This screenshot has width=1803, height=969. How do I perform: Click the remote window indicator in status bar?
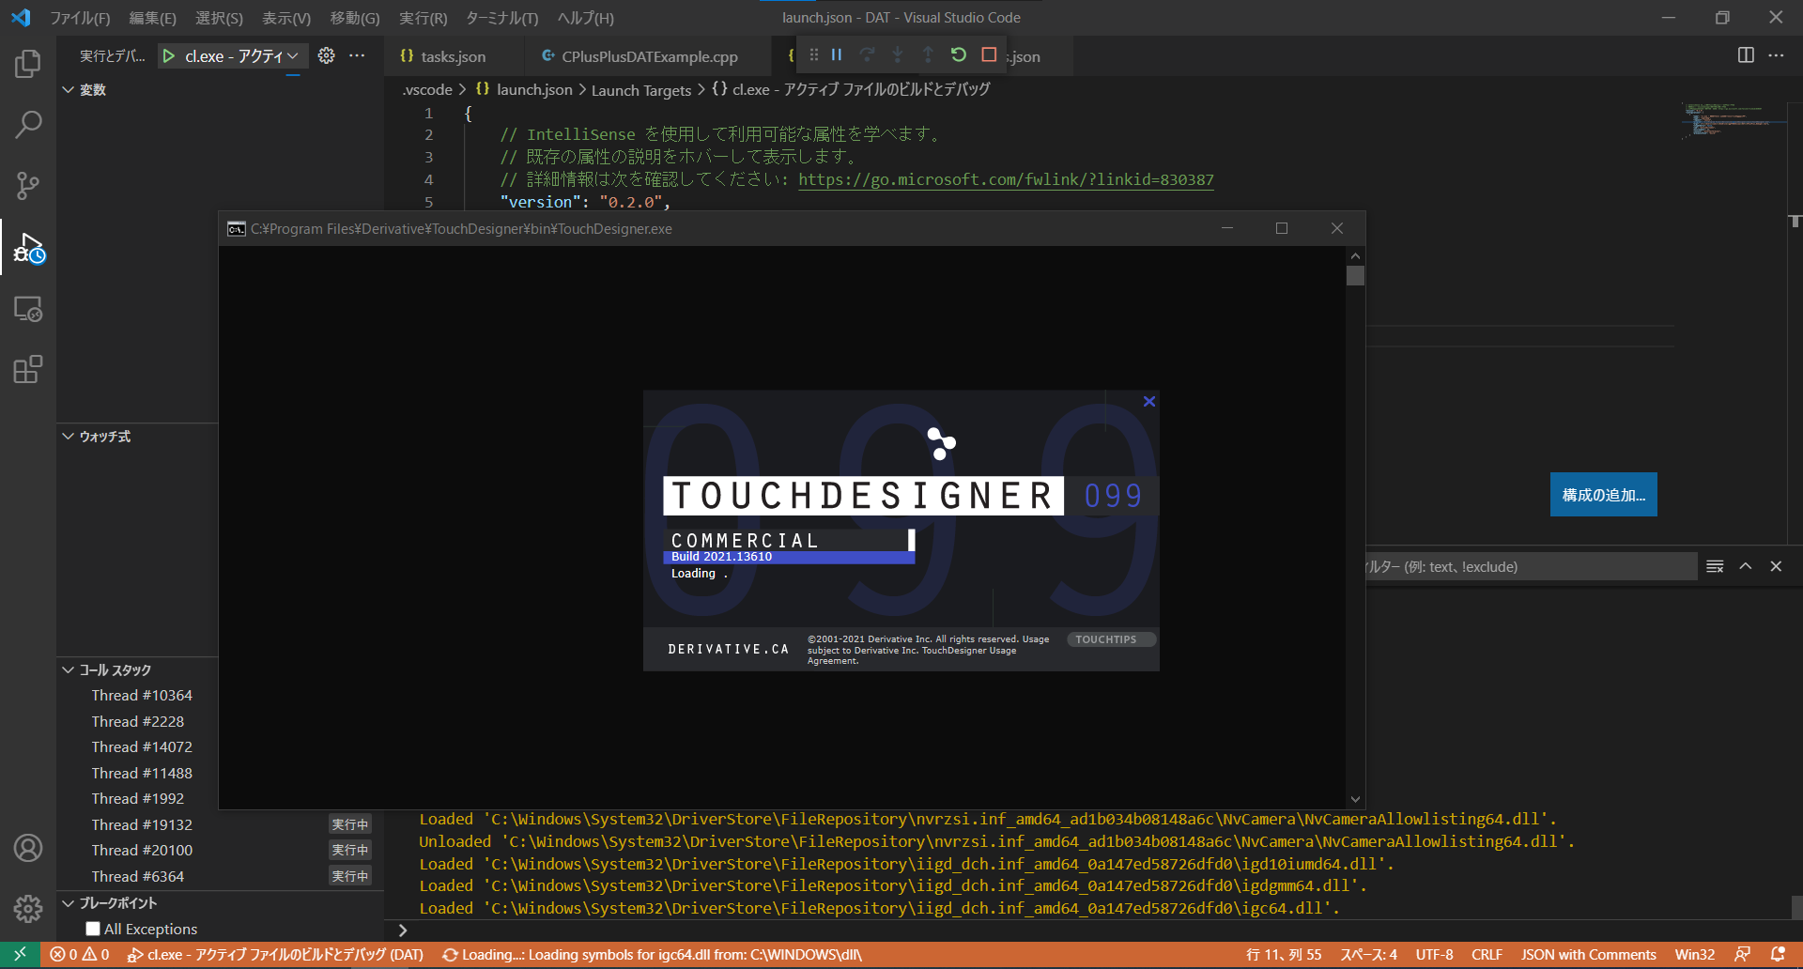coord(20,955)
